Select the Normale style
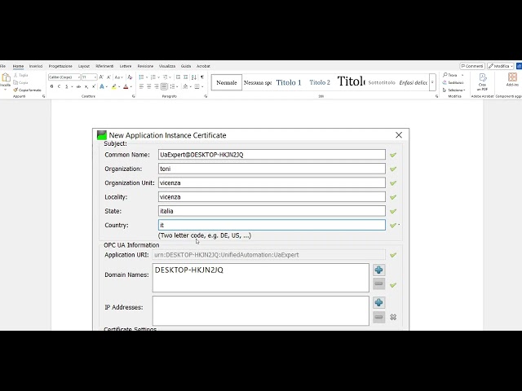 tap(227, 82)
